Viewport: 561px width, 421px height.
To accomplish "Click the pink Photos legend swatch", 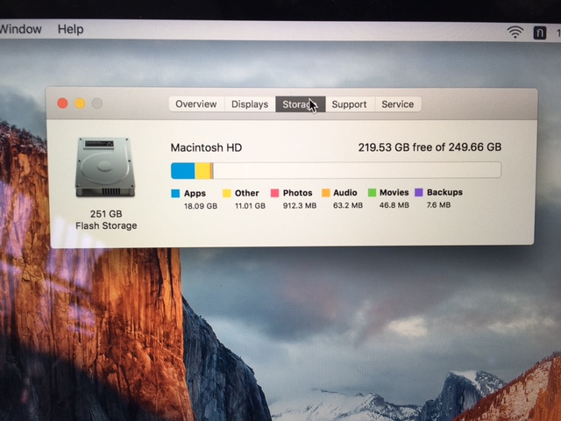I will pyautogui.click(x=274, y=193).
